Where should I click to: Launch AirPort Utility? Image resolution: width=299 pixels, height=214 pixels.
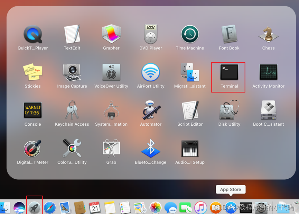(151, 72)
